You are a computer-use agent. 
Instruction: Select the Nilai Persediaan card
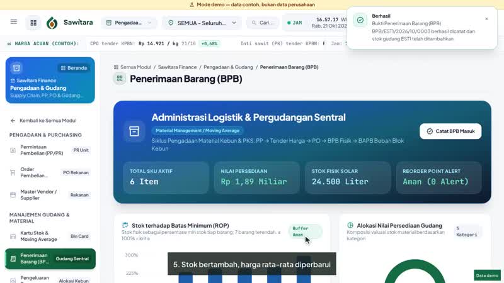pyautogui.click(x=257, y=177)
